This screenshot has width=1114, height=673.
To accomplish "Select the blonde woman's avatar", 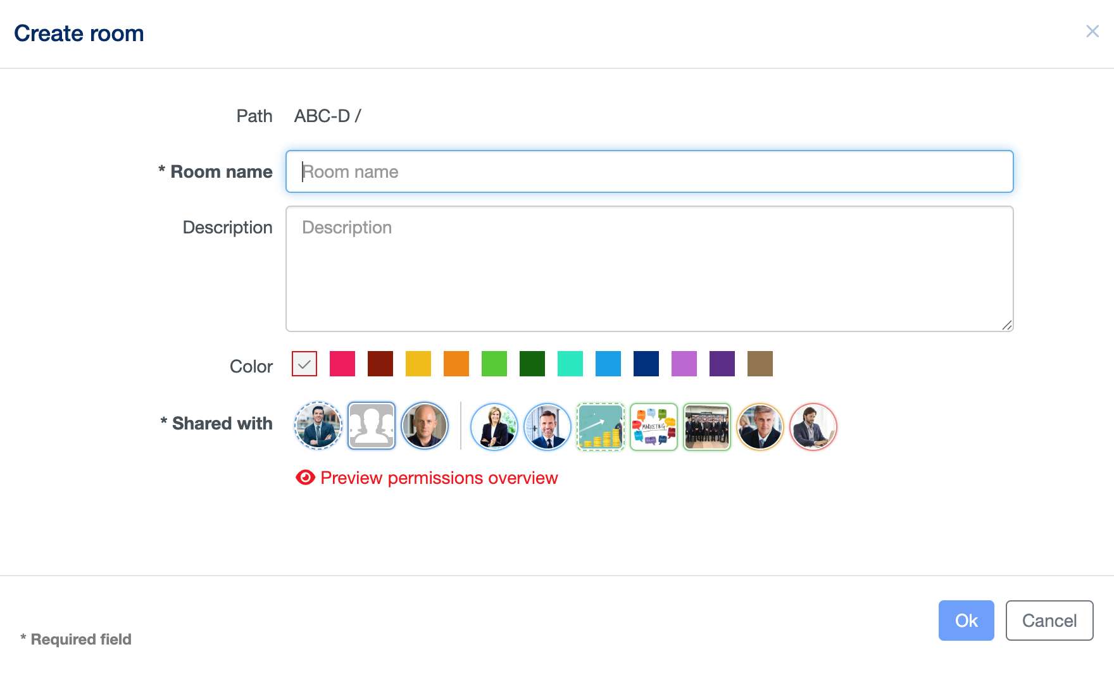I will [494, 426].
